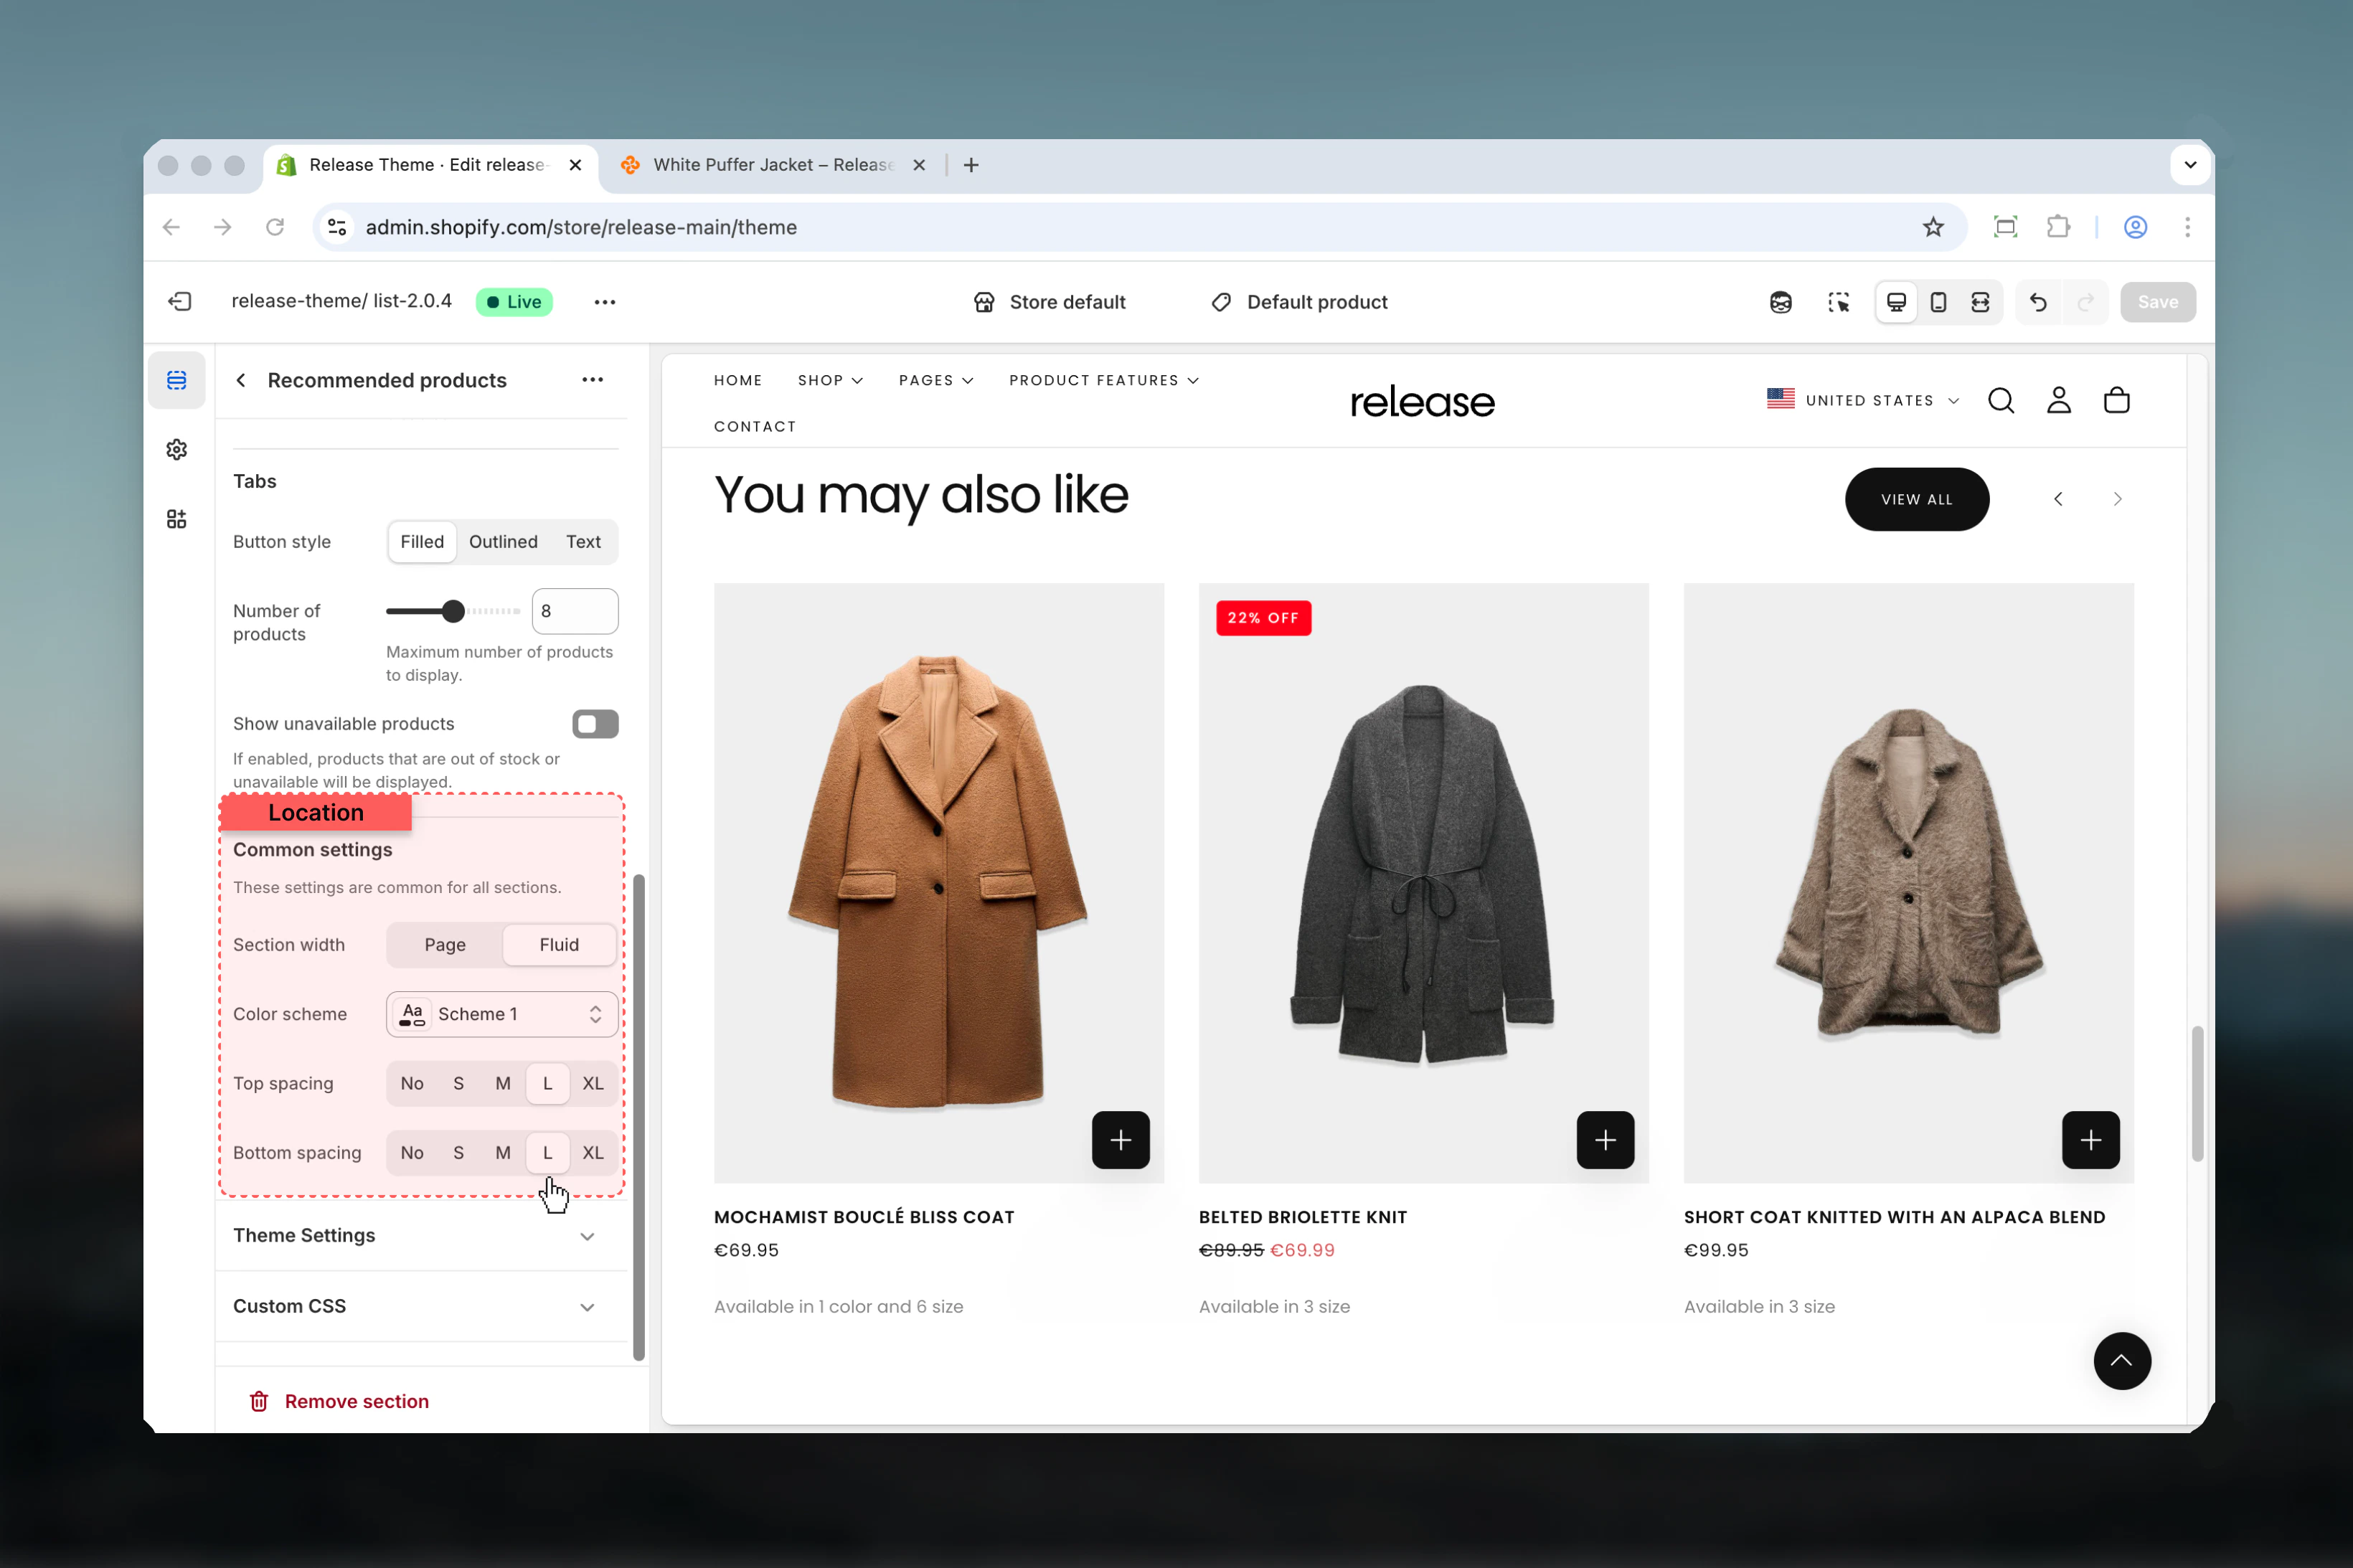Go to previous products carousel slide
Viewport: 2353px width, 1568px height.
click(x=2058, y=499)
